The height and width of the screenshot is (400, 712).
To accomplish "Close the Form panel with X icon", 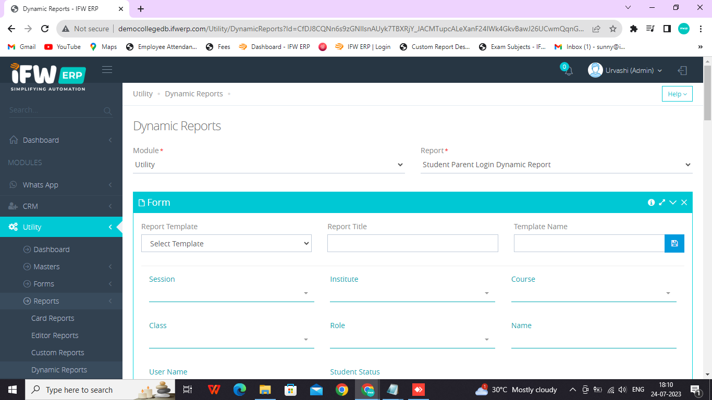I will tap(684, 202).
